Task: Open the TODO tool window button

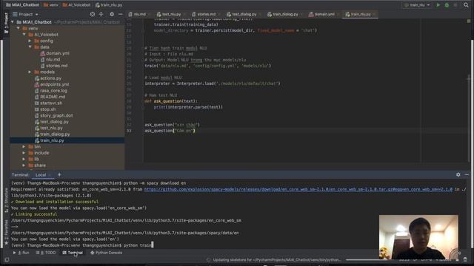Action: [46, 253]
